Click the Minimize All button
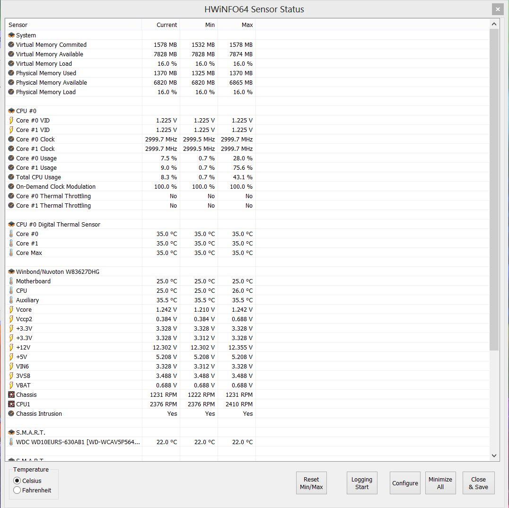509x508 pixels. (440, 483)
